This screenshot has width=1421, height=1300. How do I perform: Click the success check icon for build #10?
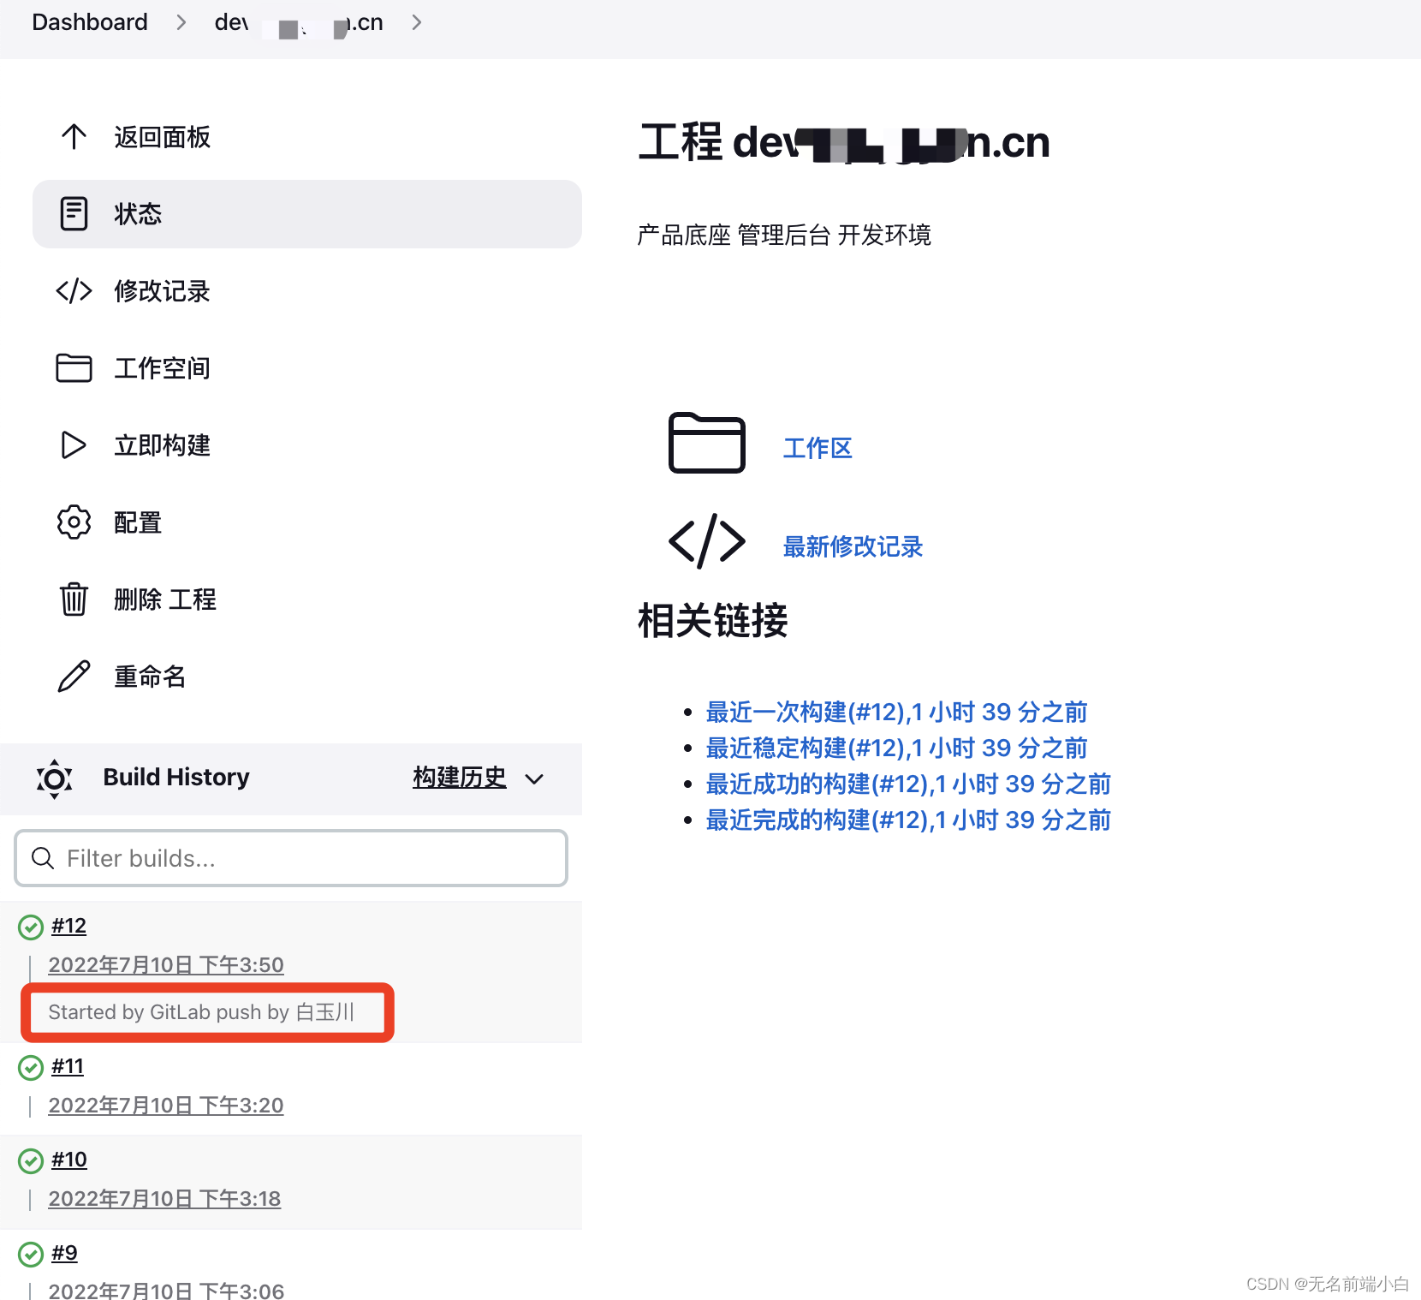tap(31, 1160)
